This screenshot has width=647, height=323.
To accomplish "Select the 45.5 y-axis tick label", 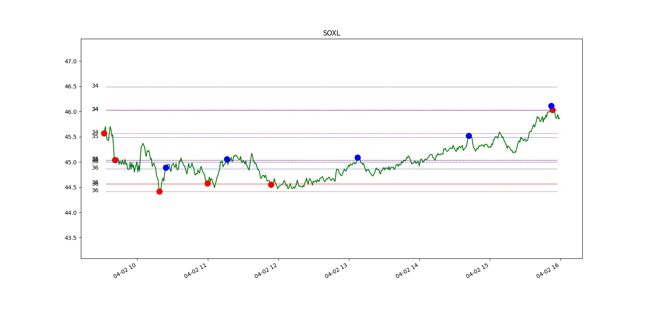I will pyautogui.click(x=70, y=137).
